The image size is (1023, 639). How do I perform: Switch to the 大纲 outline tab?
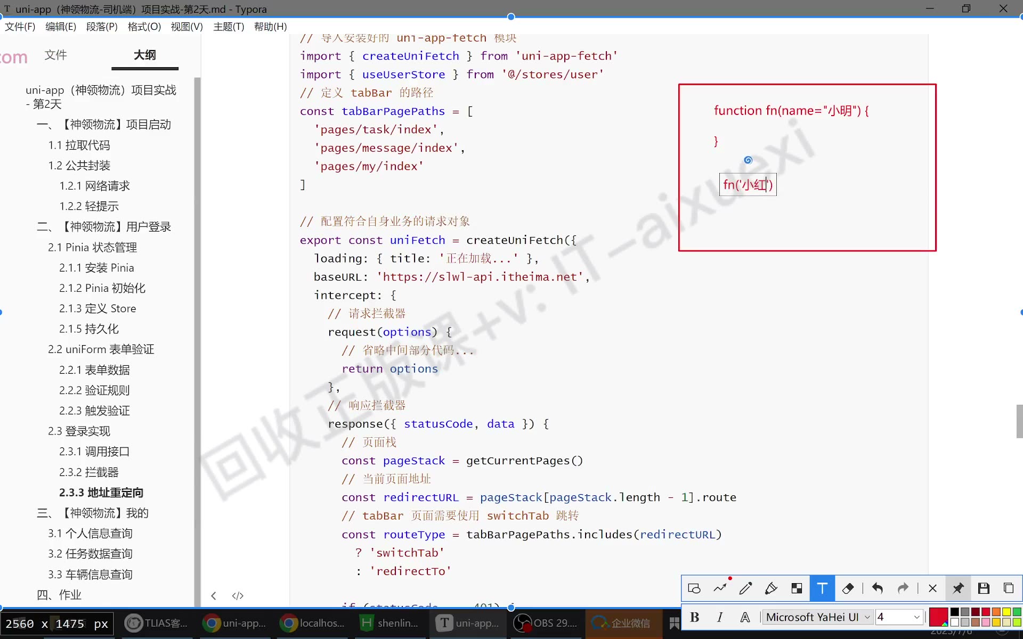(x=145, y=55)
